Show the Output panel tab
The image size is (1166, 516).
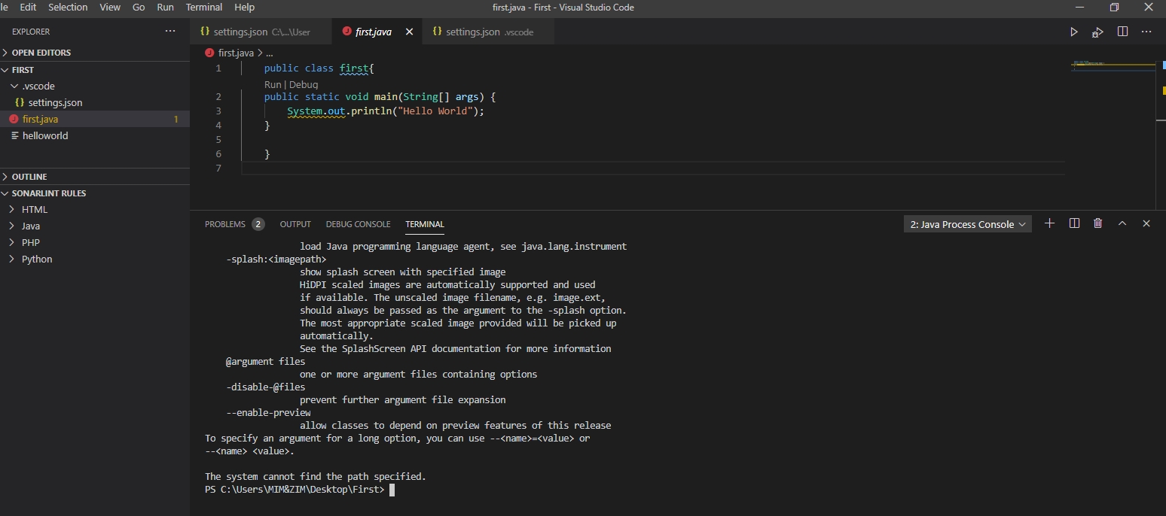[x=295, y=224]
